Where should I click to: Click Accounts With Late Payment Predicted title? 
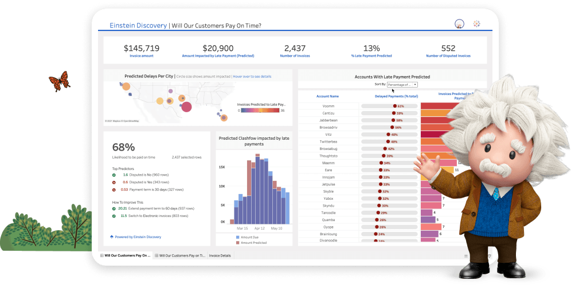(392, 77)
